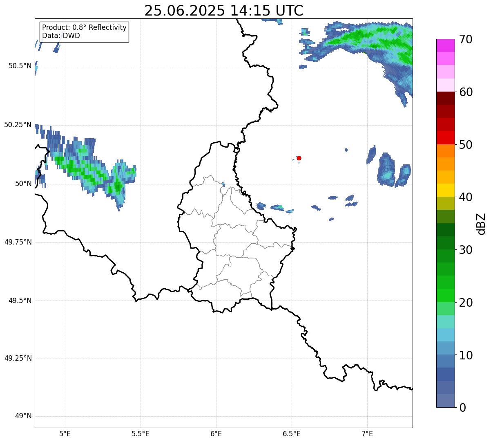Viewport: 491px width, 442px height.
Task: Click the 49.5°N latitude label
Action: click(x=20, y=301)
